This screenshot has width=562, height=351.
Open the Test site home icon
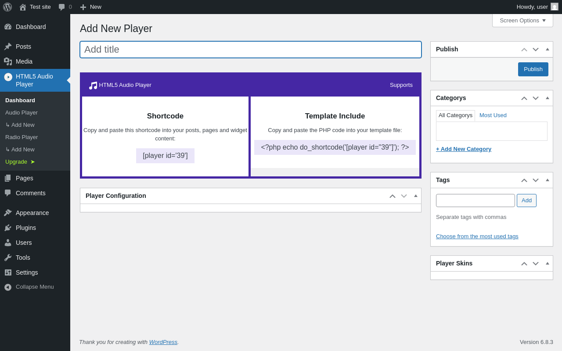coord(23,7)
